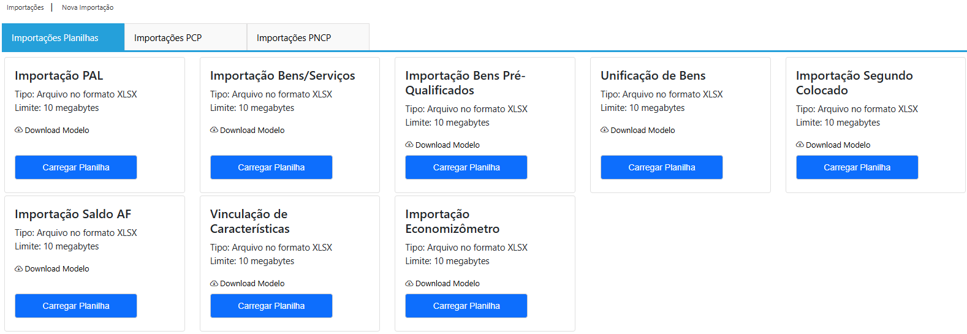Click download cloud icon in Unificação de Bens card

[605, 130]
